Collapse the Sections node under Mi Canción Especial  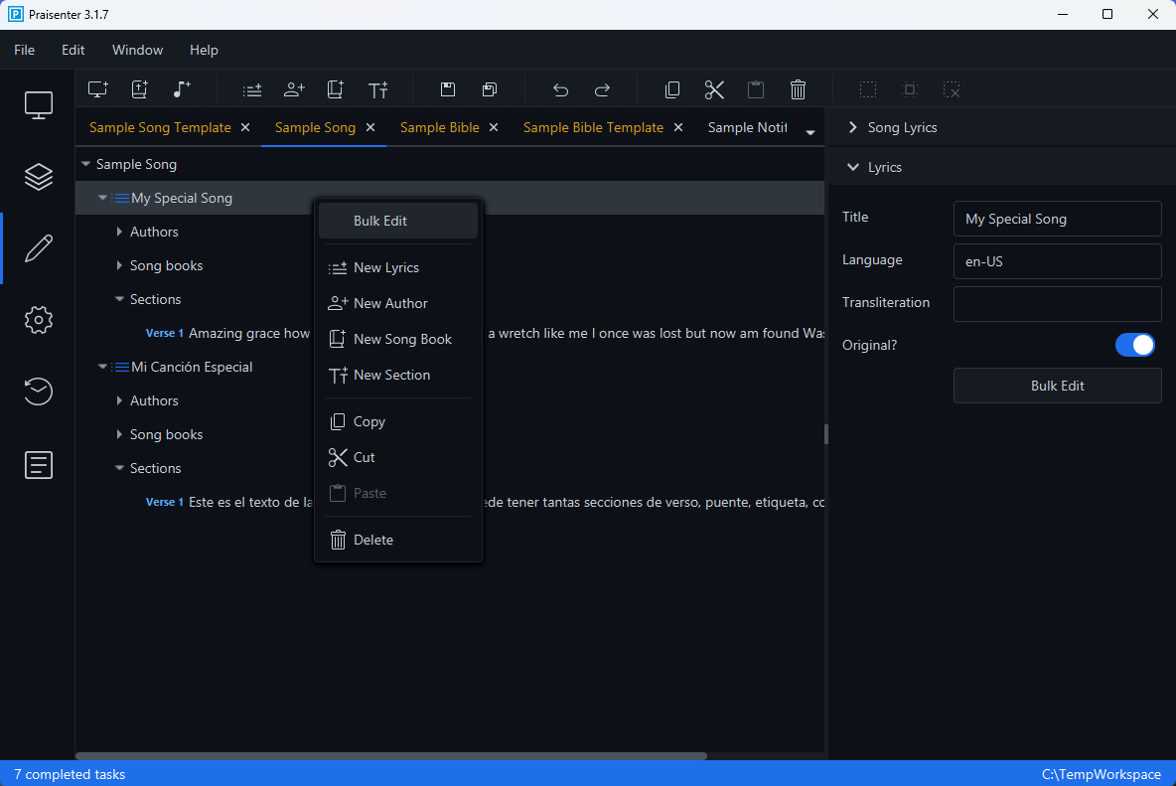119,468
